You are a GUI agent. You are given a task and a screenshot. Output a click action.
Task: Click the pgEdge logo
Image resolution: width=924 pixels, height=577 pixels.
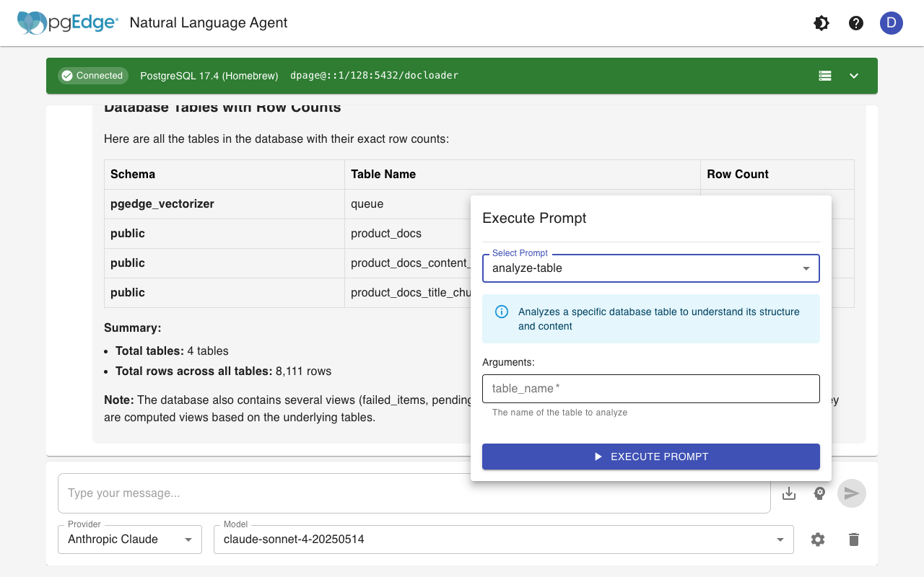pyautogui.click(x=68, y=23)
